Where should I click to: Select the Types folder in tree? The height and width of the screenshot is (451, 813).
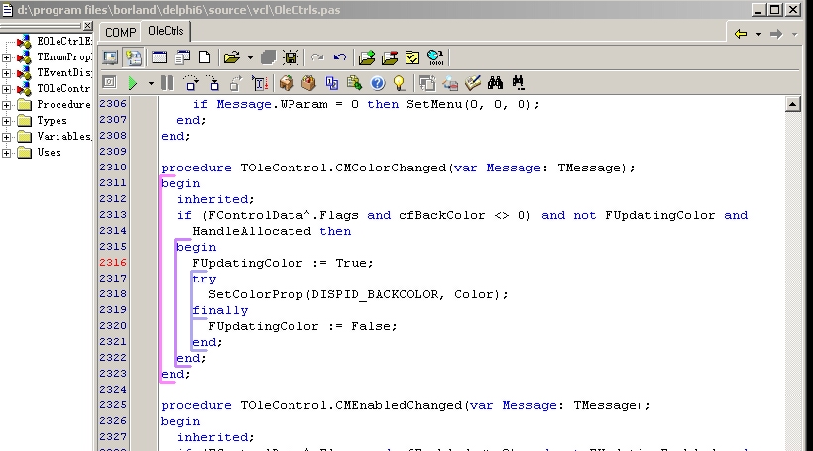pos(52,120)
